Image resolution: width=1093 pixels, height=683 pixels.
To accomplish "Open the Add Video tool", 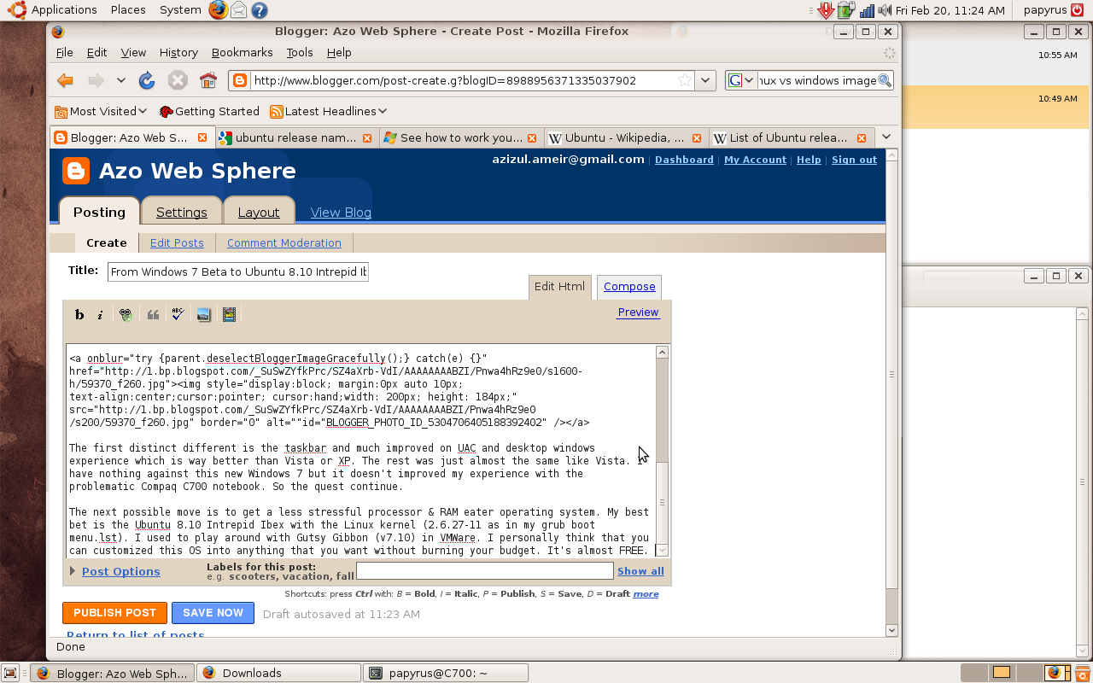I will click(x=229, y=315).
